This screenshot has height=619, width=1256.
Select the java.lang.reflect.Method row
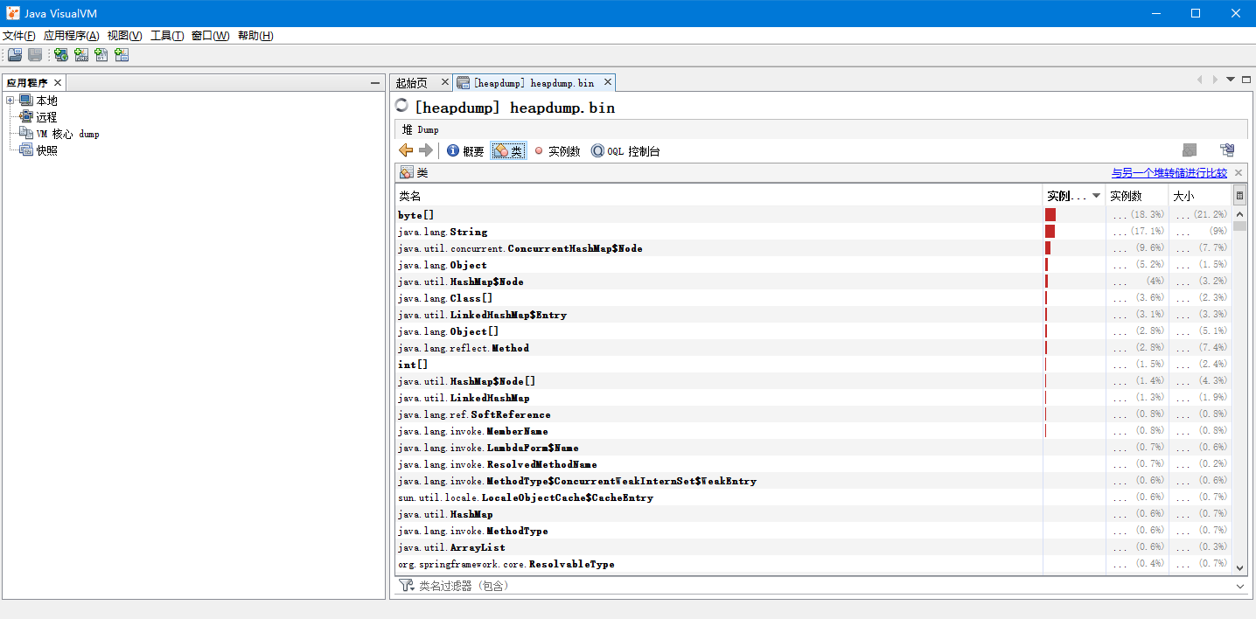[813, 348]
